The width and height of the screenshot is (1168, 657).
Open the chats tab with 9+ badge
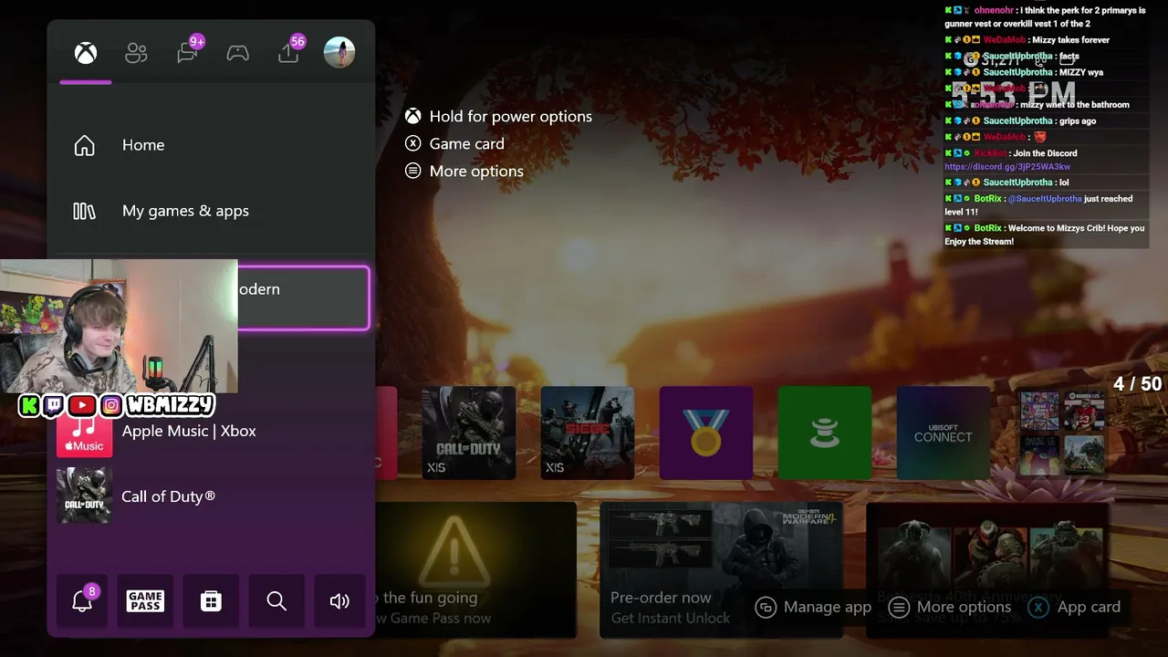(x=188, y=52)
